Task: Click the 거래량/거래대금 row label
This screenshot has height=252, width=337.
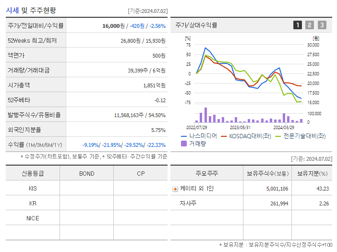Action: coord(29,70)
